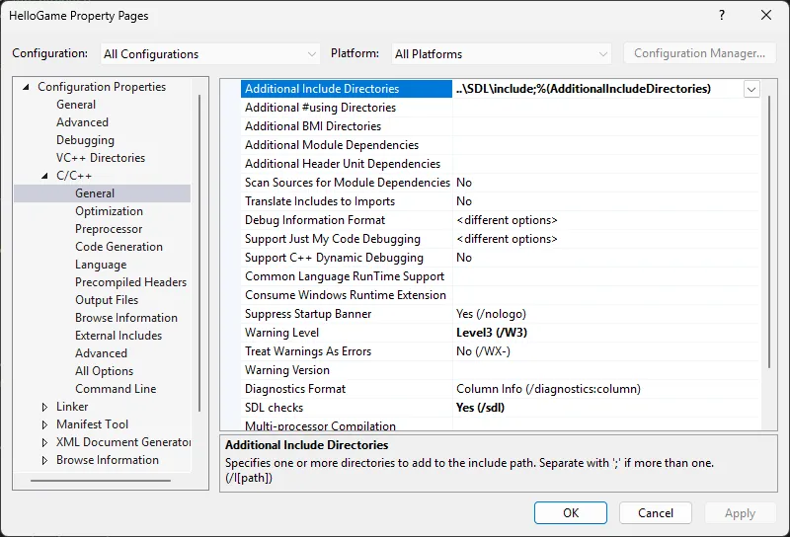
Task: Open Additional Include Directories value dropdown arrow
Action: [x=751, y=89]
